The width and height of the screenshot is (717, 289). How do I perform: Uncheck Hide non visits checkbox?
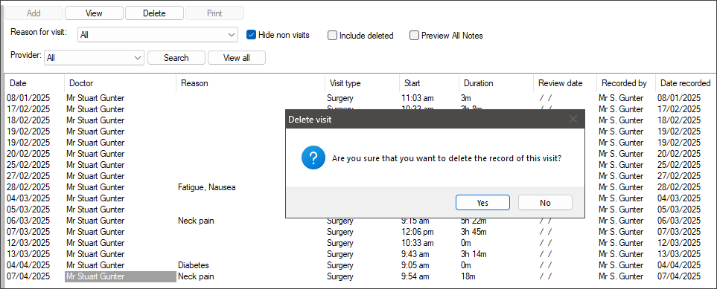click(251, 35)
